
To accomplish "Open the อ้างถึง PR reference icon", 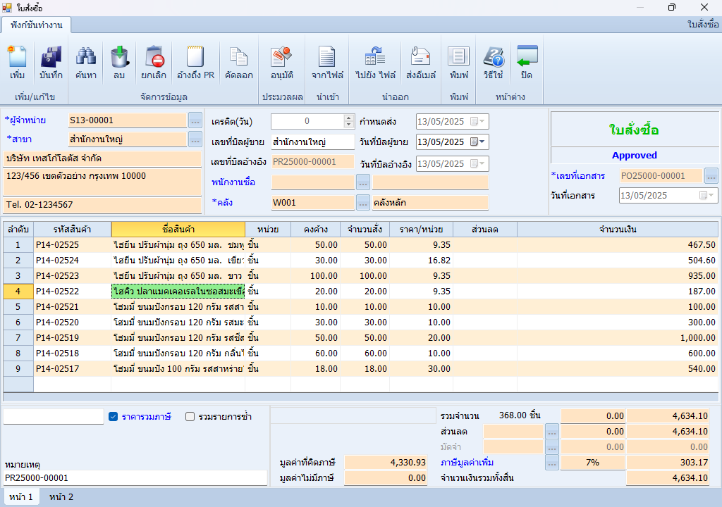I will coord(195,58).
